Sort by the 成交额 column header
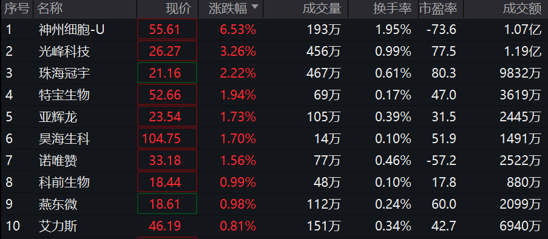548x239 pixels. click(x=523, y=8)
